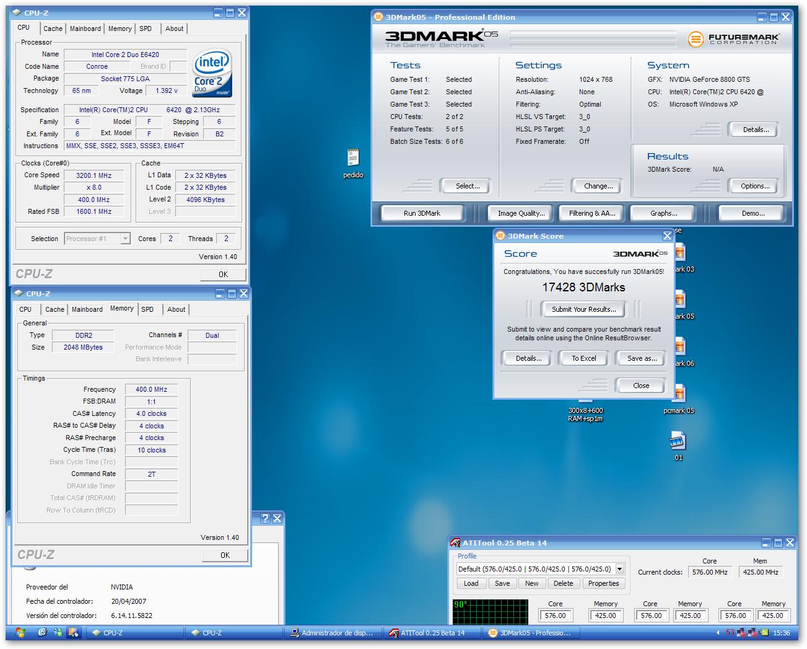
Task: Click the Core Speed value 3200.1 MHz
Action: pyautogui.click(x=94, y=175)
